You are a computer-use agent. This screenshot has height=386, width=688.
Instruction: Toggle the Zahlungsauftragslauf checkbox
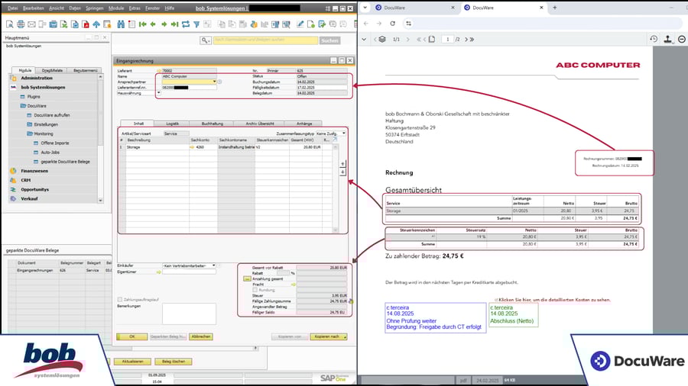point(120,300)
